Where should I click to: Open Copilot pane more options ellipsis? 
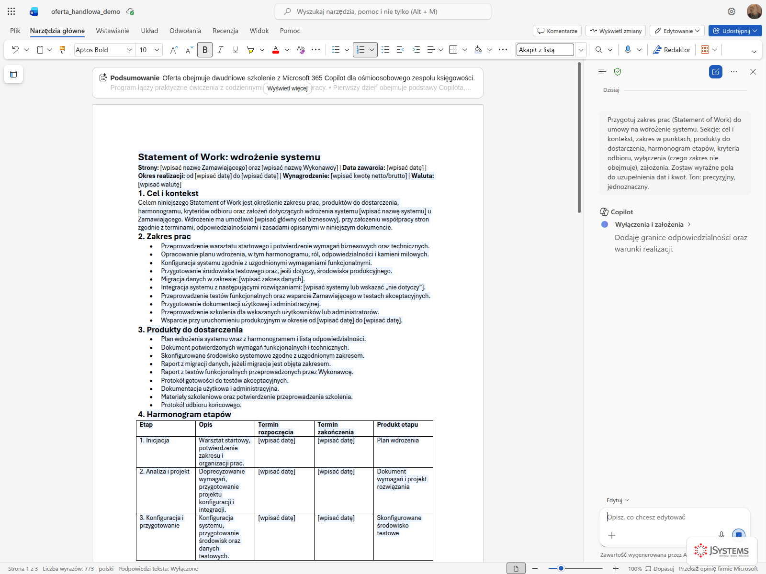point(734,72)
